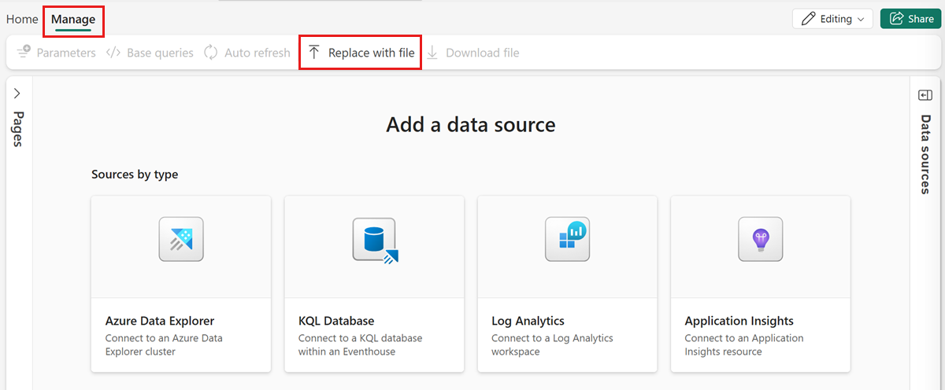The width and height of the screenshot is (945, 390).
Task: Click the Download file arrow icon
Action: coord(432,53)
